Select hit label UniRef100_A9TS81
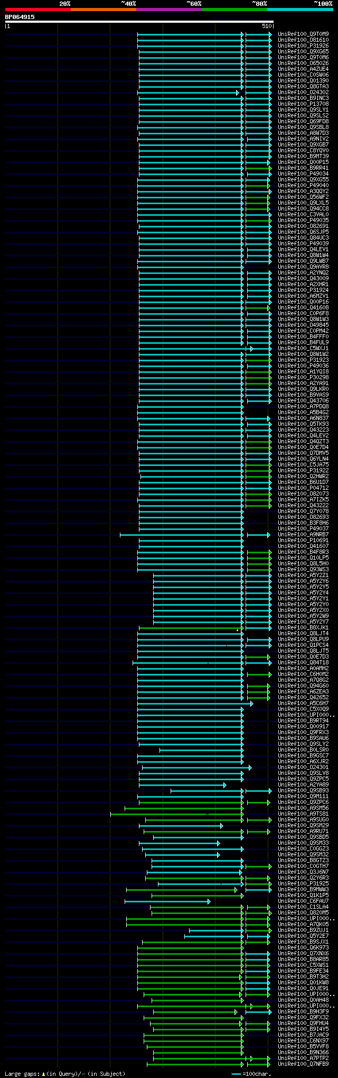The image size is (338, 1078). 303,814
